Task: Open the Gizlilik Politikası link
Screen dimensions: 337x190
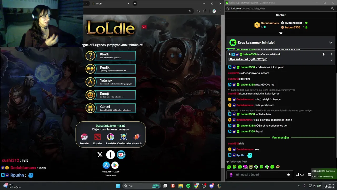Action: coord(111,175)
